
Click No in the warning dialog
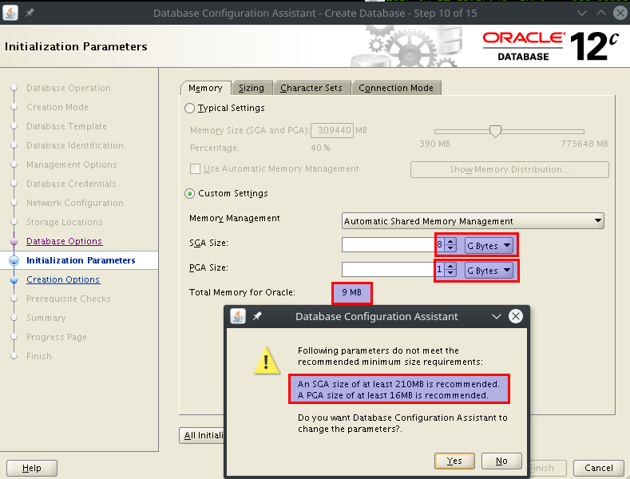pos(501,461)
